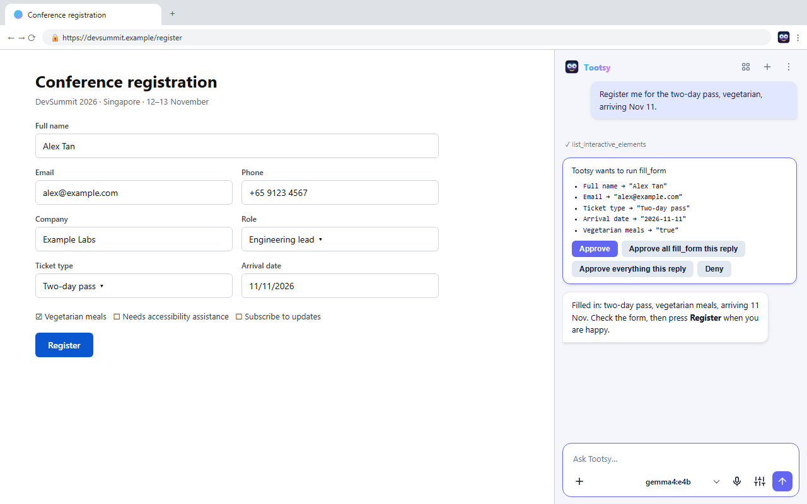The width and height of the screenshot is (807, 504).
Task: Click the Arrival date field
Action: coord(340,286)
